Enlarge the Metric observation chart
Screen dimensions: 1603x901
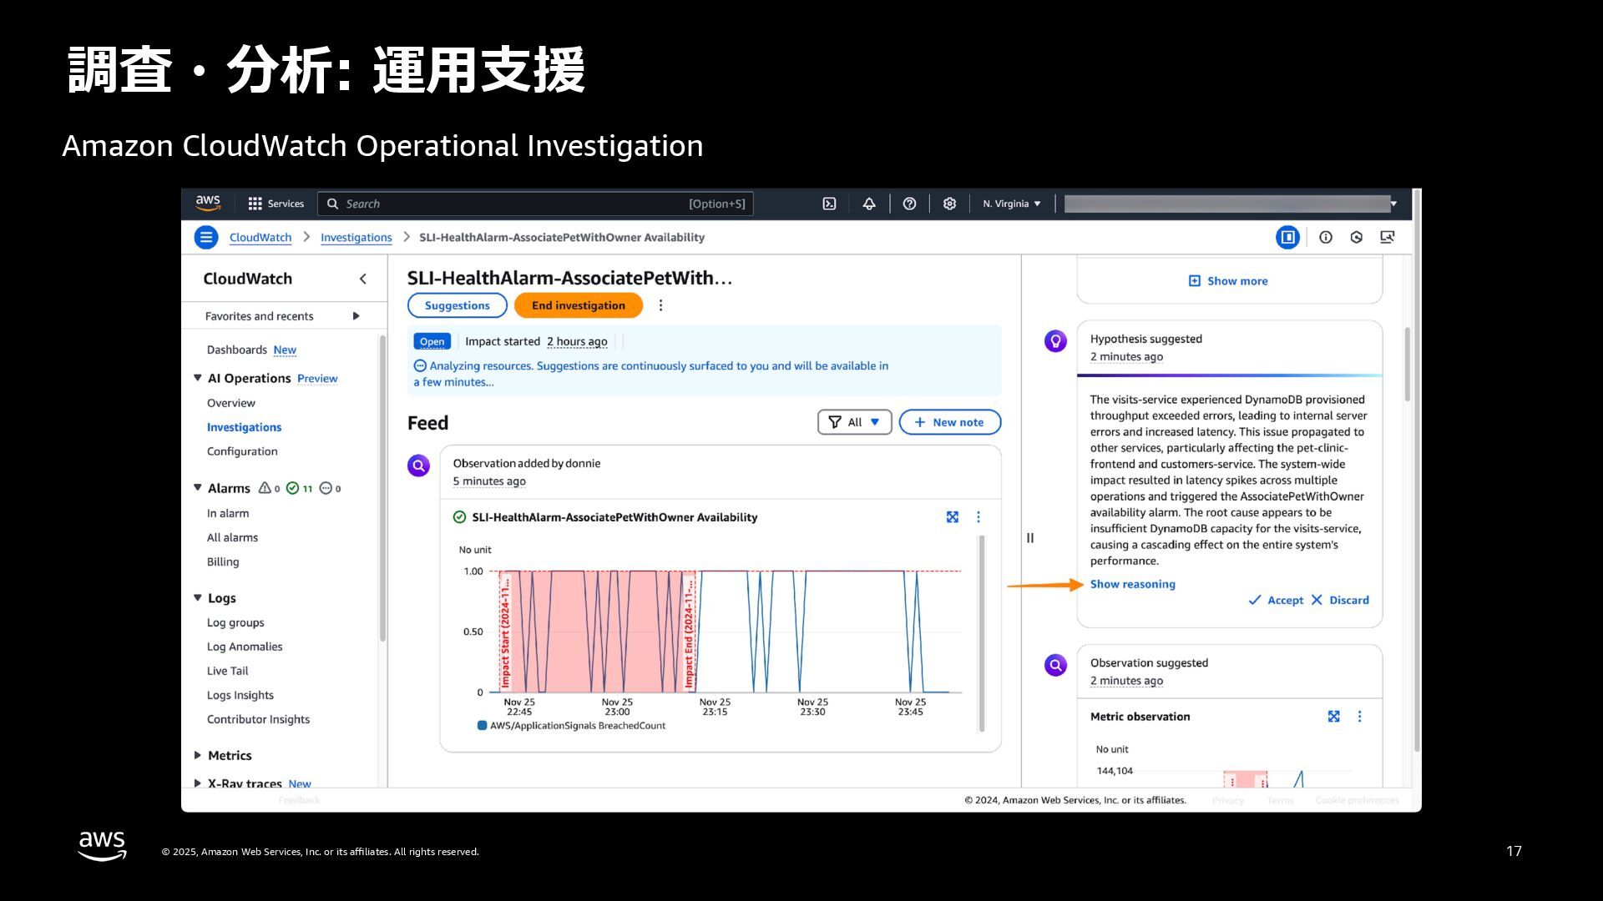1334,717
